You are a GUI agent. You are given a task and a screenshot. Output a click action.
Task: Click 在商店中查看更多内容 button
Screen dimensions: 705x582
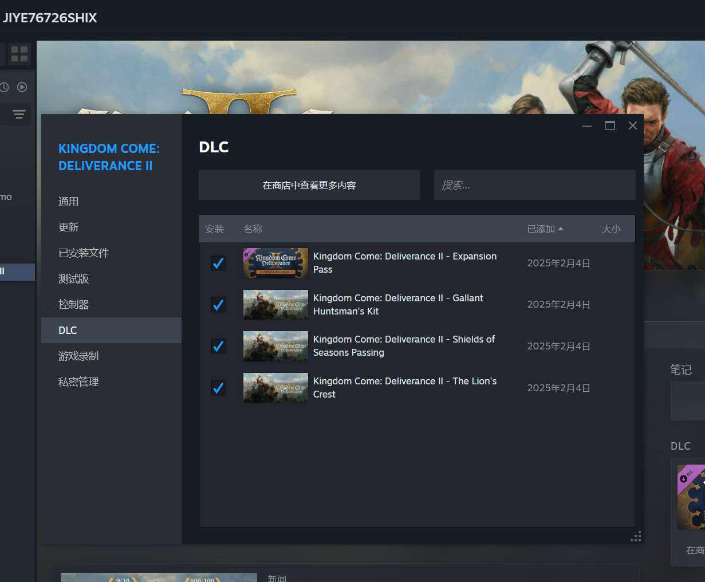pos(309,185)
